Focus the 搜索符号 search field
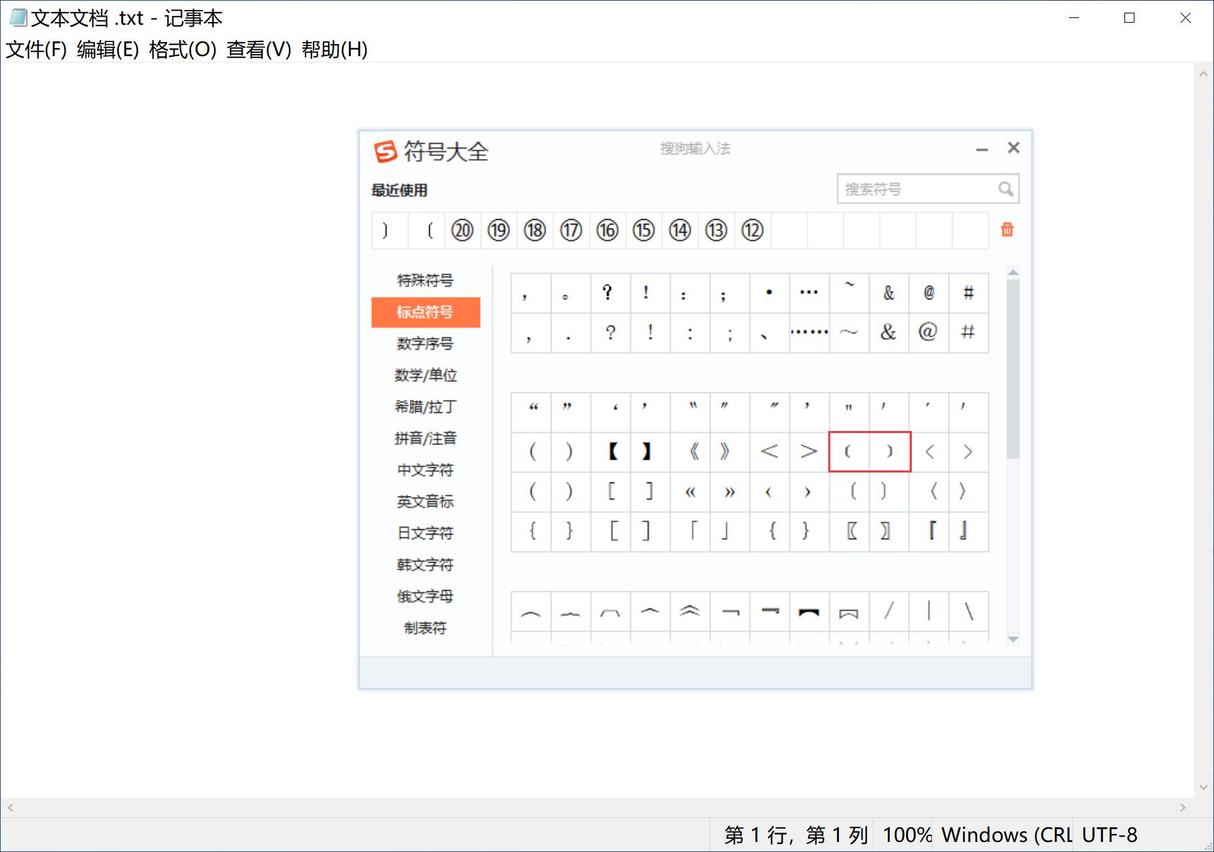Image resolution: width=1214 pixels, height=852 pixels. pos(928,189)
